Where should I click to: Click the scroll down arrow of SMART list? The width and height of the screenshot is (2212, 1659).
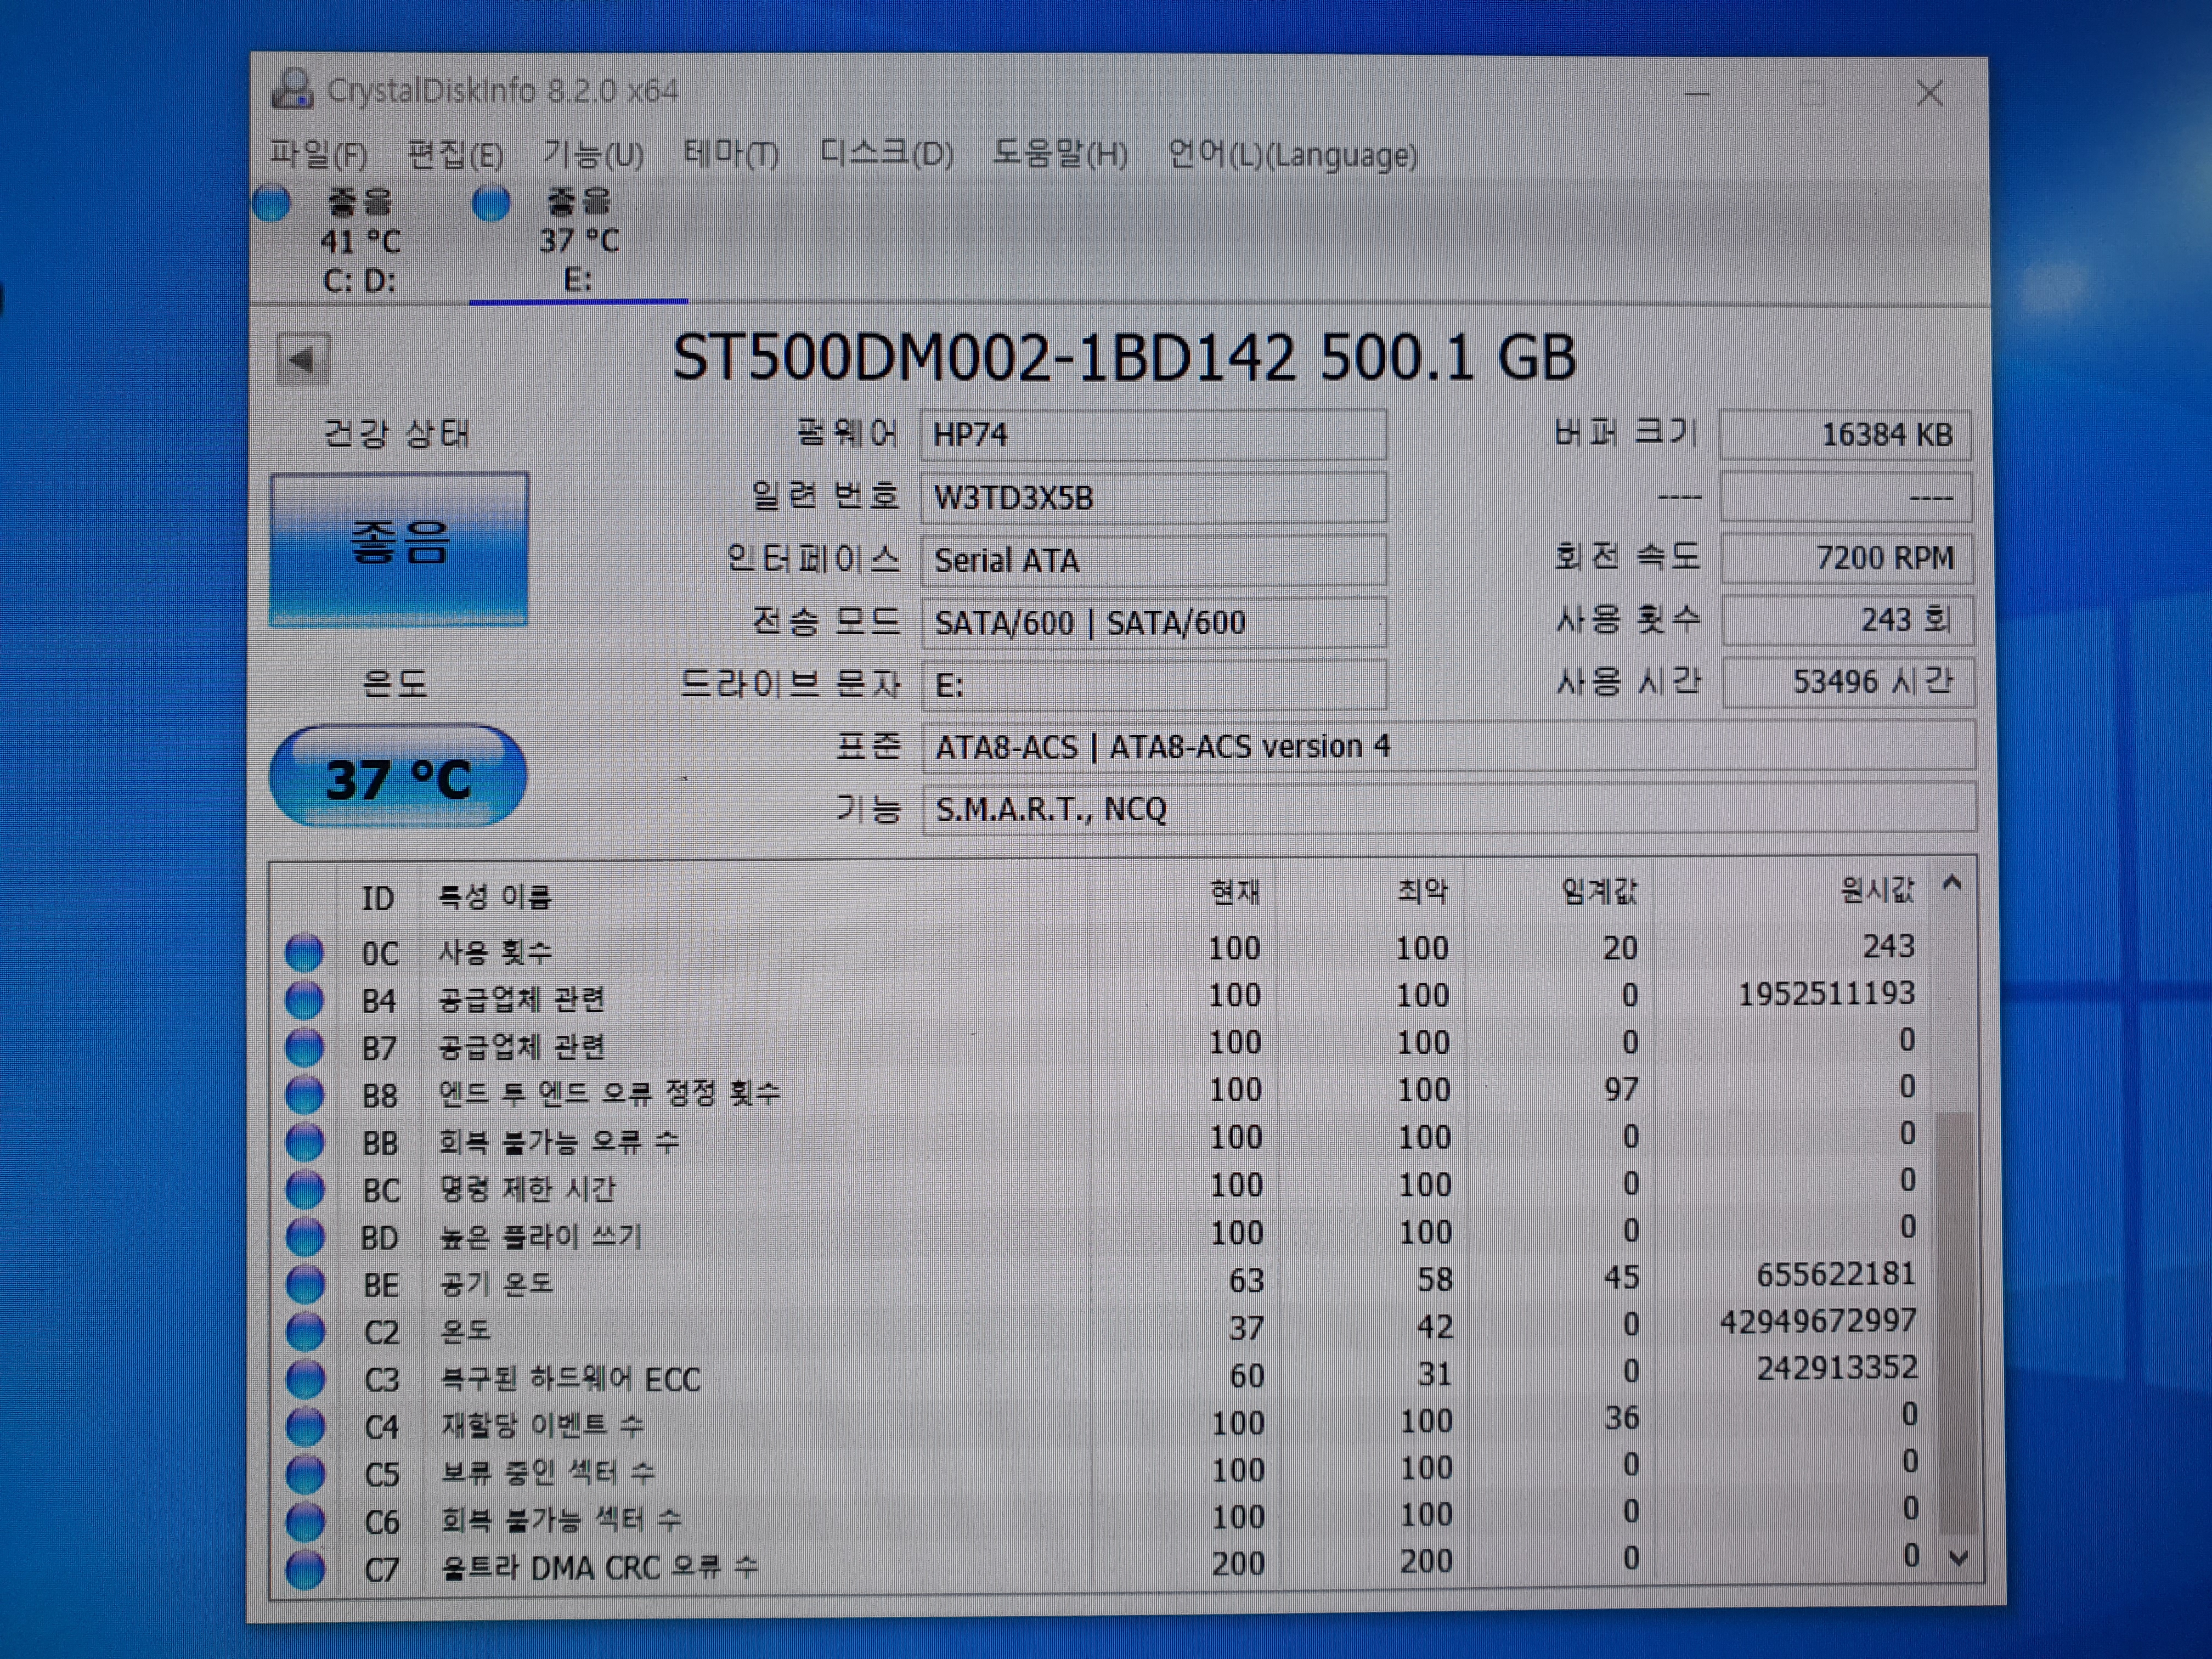[x=1959, y=1558]
